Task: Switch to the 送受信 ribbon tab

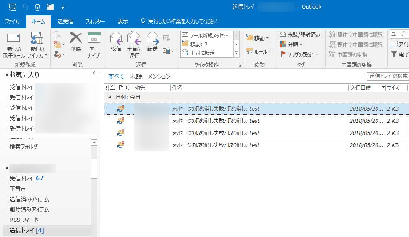Action: (65, 21)
